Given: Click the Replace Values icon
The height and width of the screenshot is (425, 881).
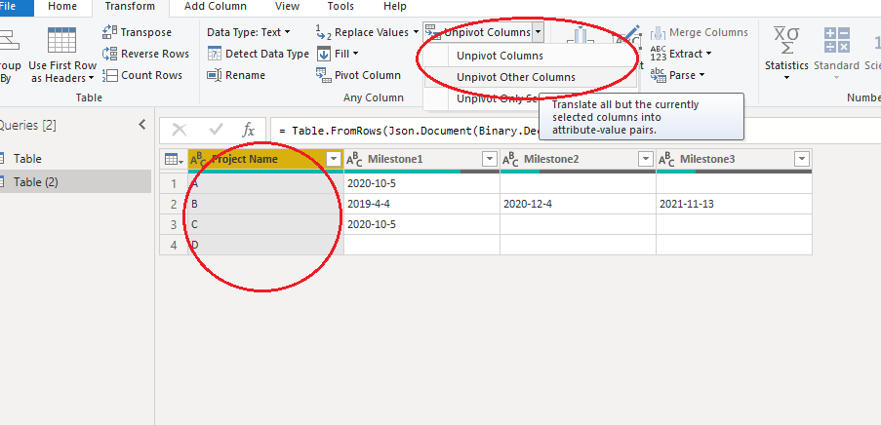Looking at the screenshot, I should pyautogui.click(x=323, y=32).
